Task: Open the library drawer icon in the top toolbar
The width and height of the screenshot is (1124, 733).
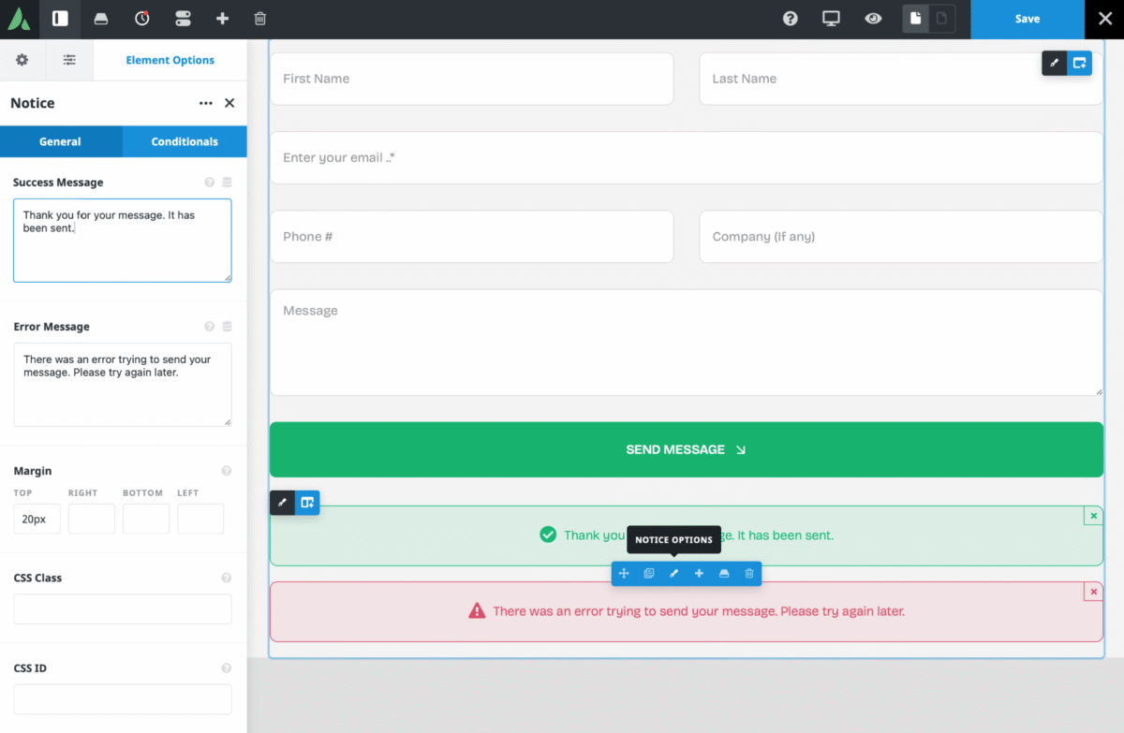Action: click(x=101, y=19)
